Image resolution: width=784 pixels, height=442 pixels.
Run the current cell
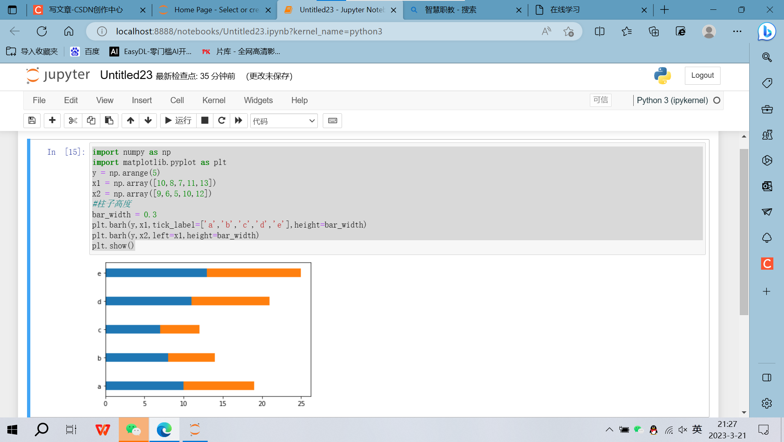[178, 120]
